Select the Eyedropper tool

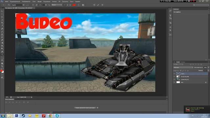(2, 26)
